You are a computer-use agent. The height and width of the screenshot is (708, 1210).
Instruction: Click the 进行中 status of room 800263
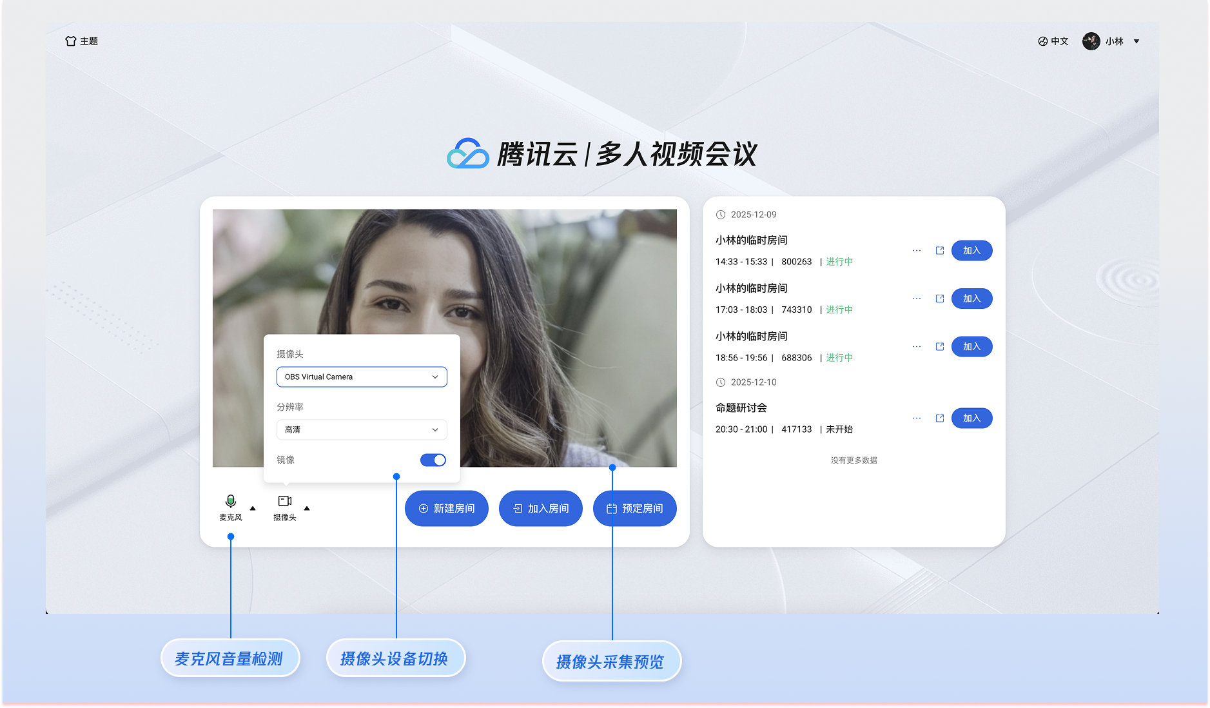click(839, 262)
